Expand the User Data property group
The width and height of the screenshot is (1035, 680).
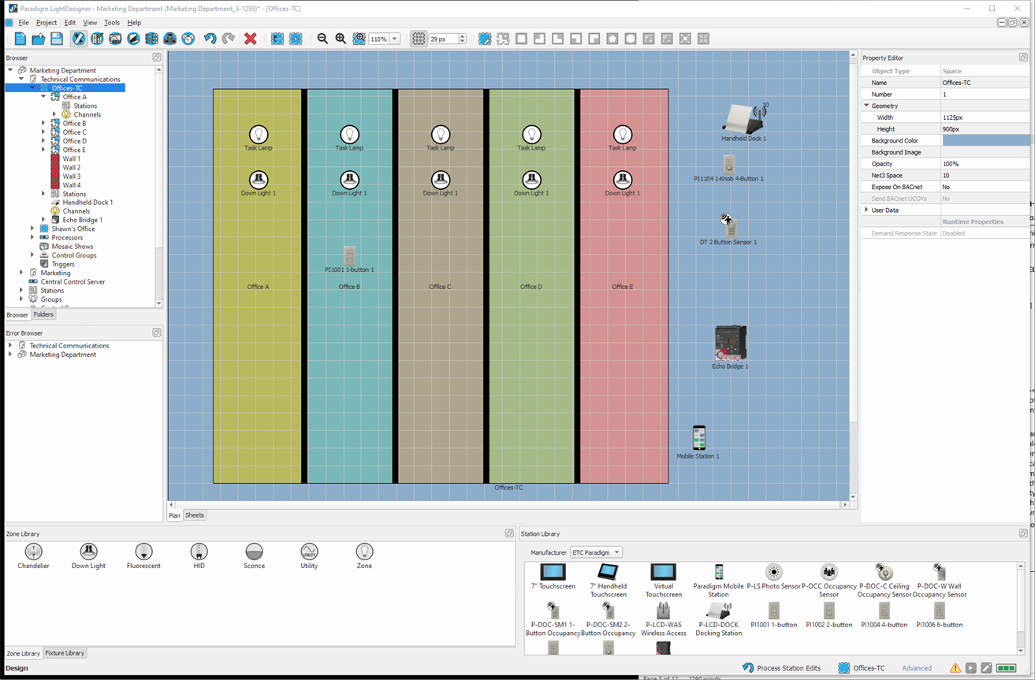click(866, 210)
